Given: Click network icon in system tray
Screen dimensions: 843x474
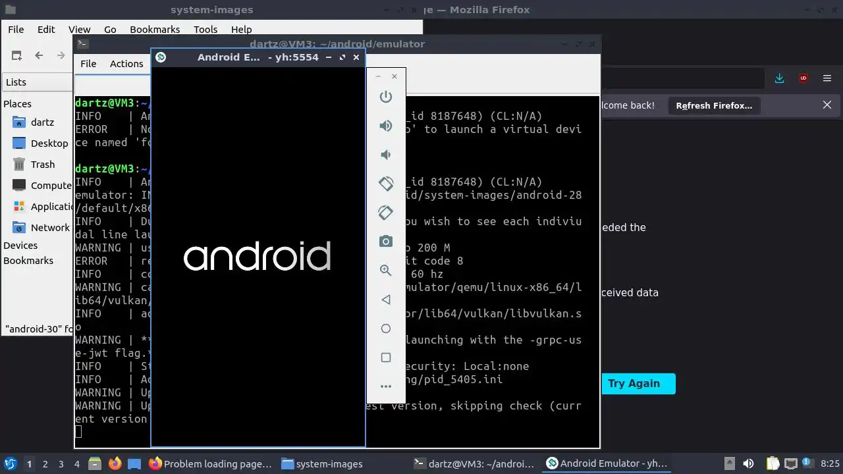Looking at the screenshot, I should click(x=791, y=464).
